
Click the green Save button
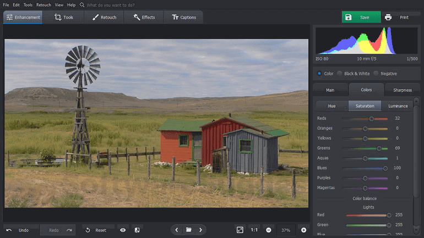point(361,18)
